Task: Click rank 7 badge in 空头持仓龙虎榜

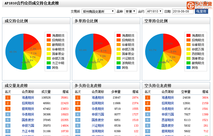Action: pos(147,131)
